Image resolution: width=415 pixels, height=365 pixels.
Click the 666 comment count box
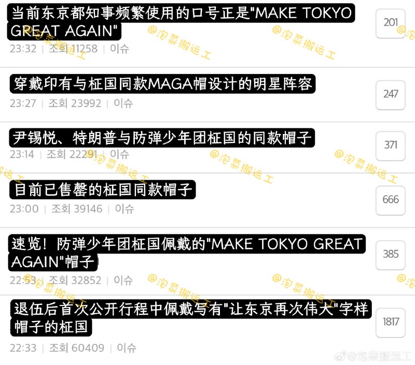tap(391, 200)
